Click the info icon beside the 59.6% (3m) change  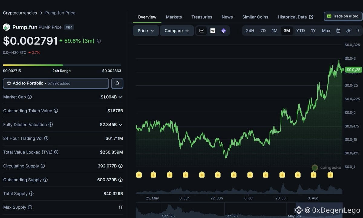[99, 41]
